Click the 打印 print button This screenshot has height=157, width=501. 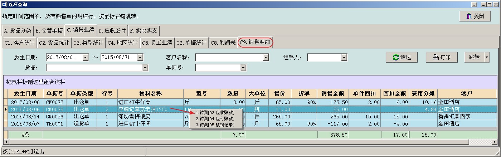point(442,57)
